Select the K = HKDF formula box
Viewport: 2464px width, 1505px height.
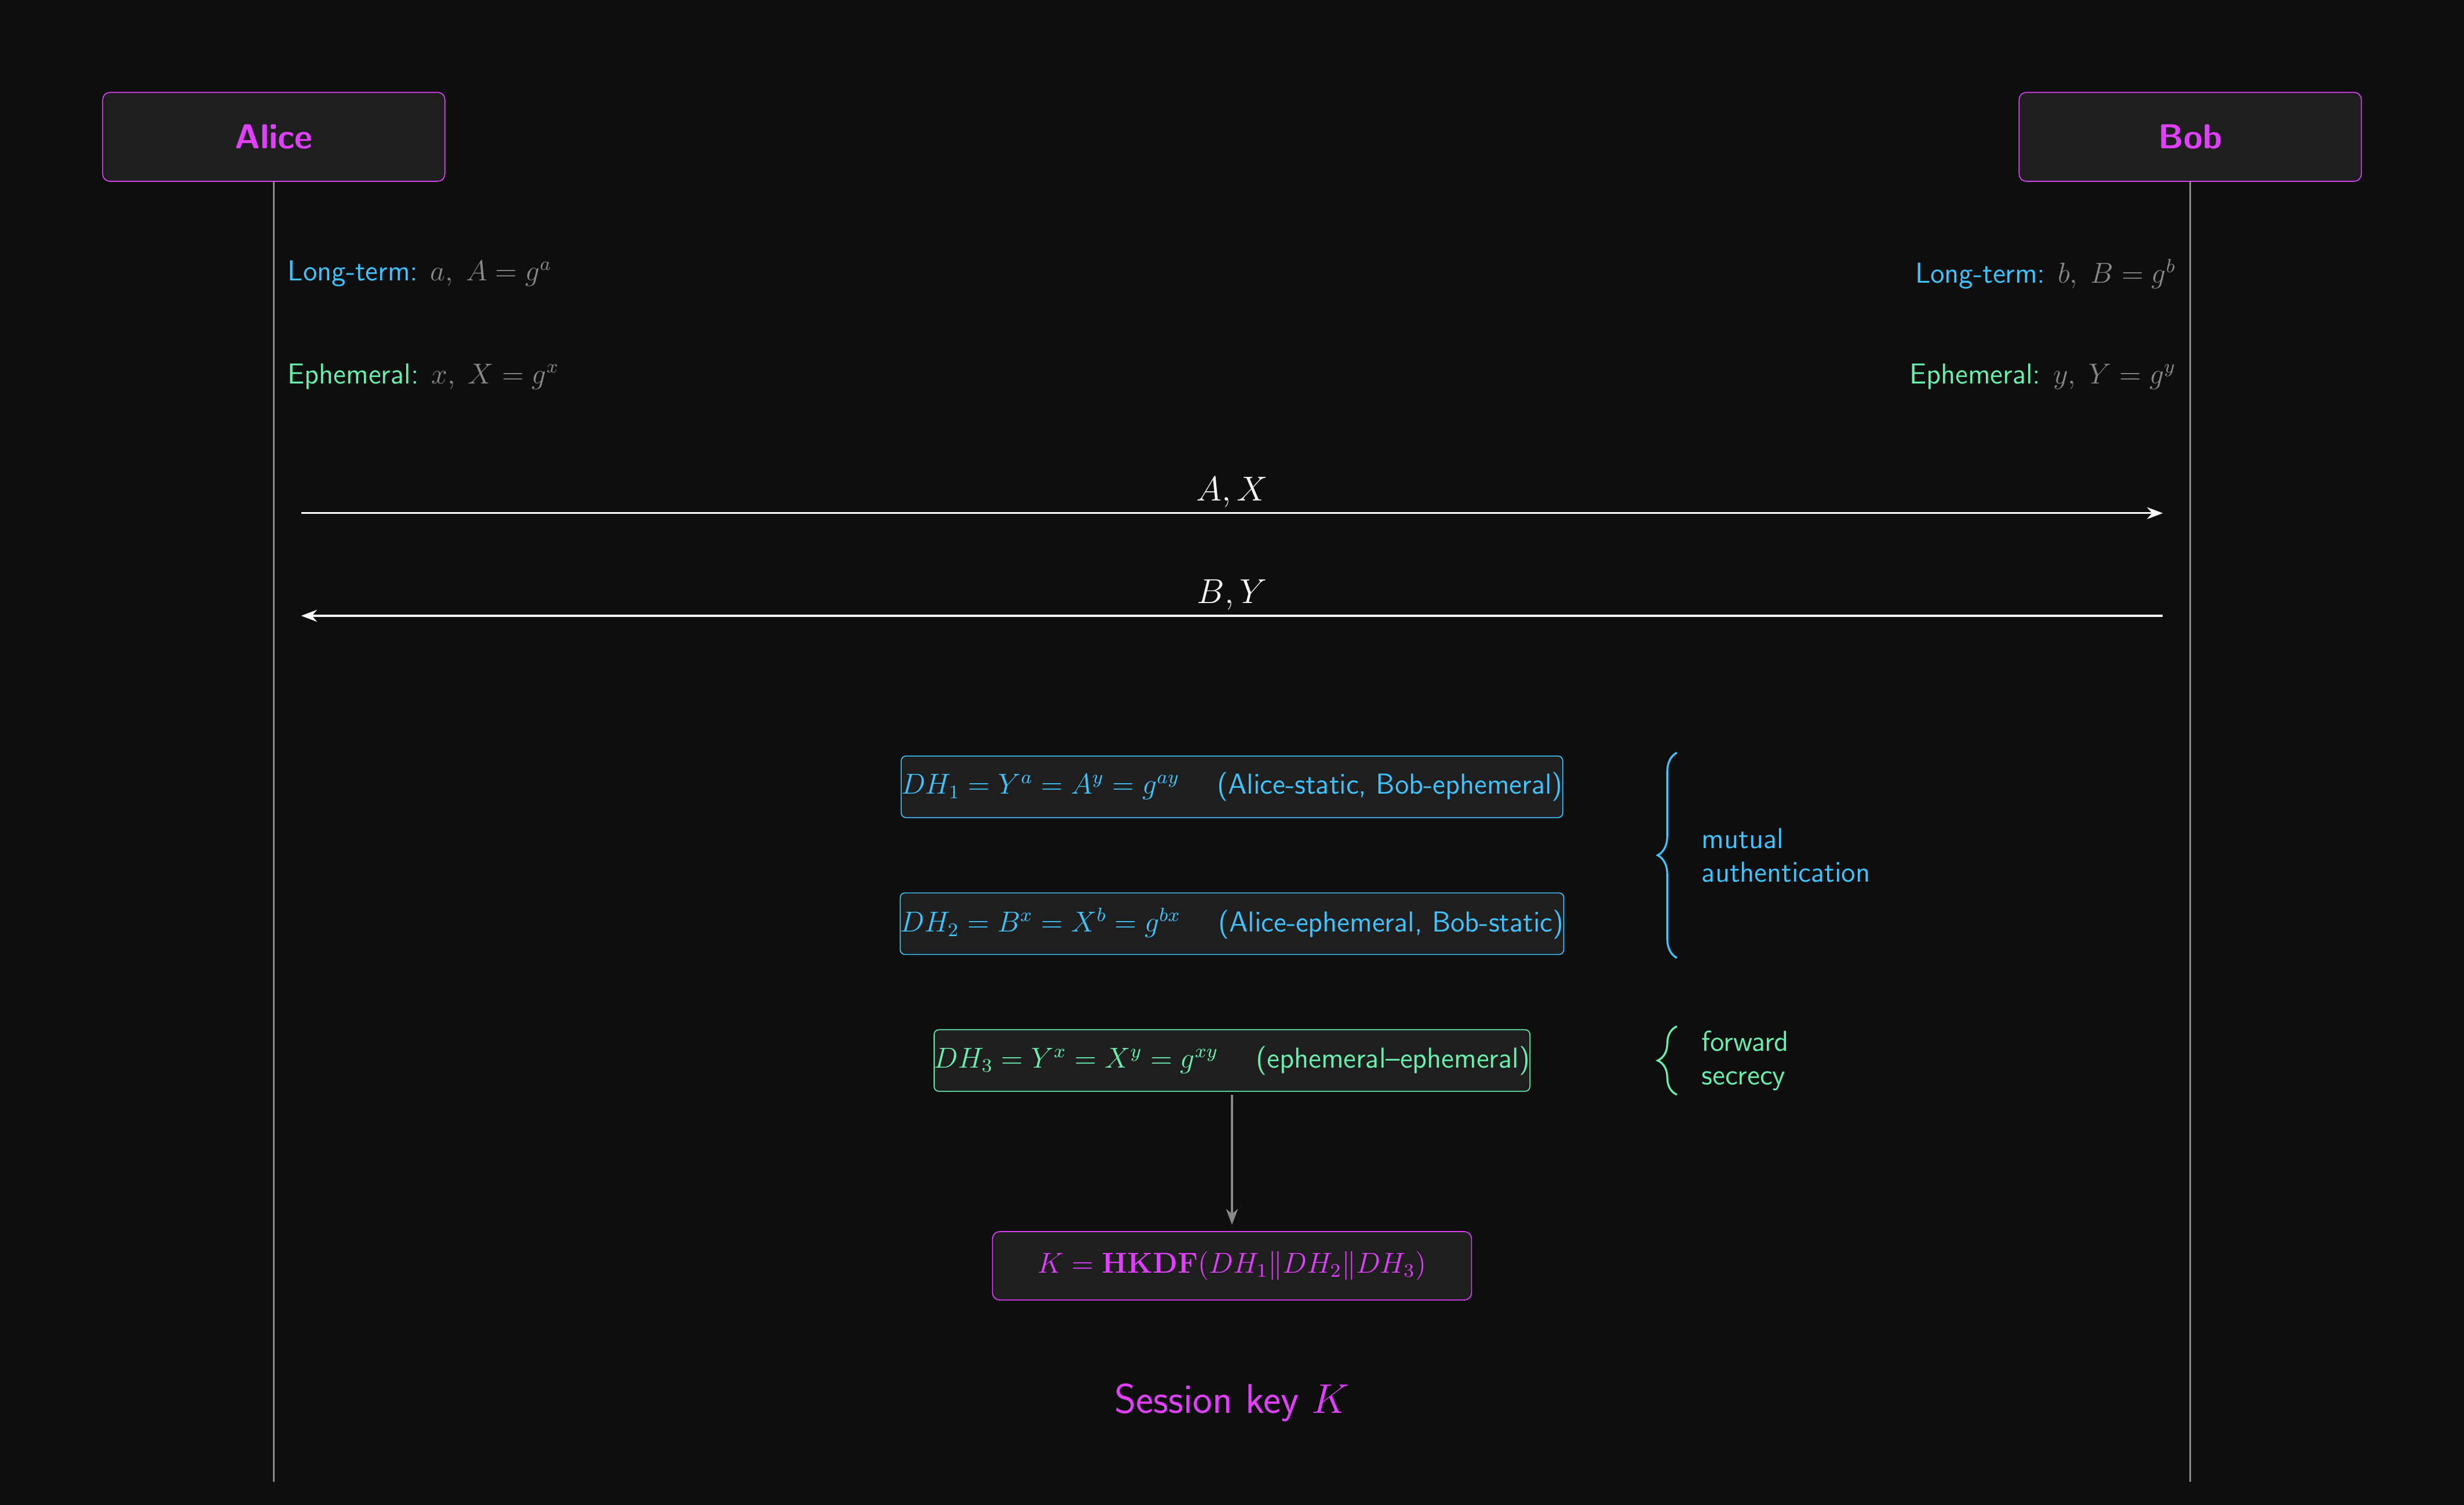coord(1231,1265)
